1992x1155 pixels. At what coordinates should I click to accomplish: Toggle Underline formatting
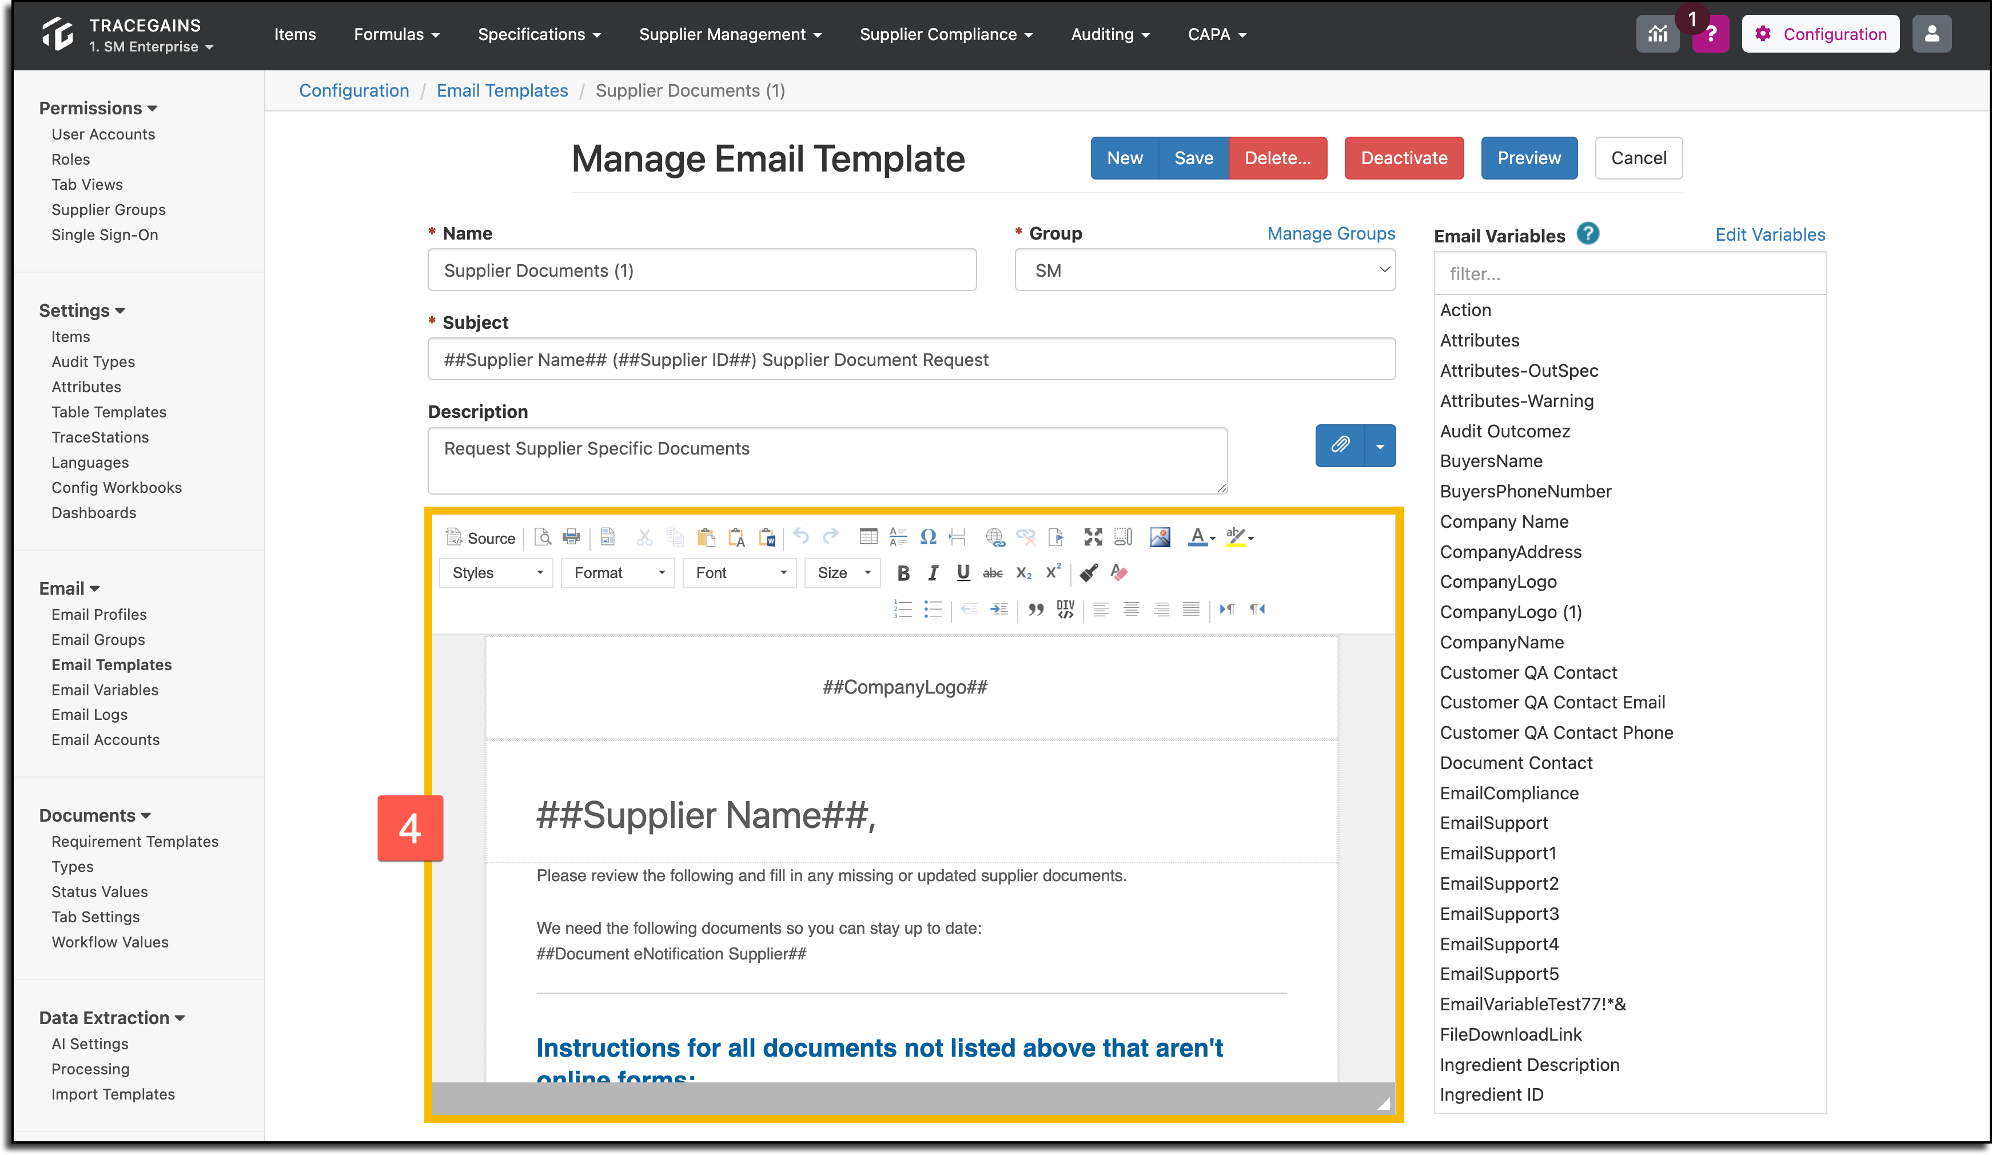(x=963, y=573)
